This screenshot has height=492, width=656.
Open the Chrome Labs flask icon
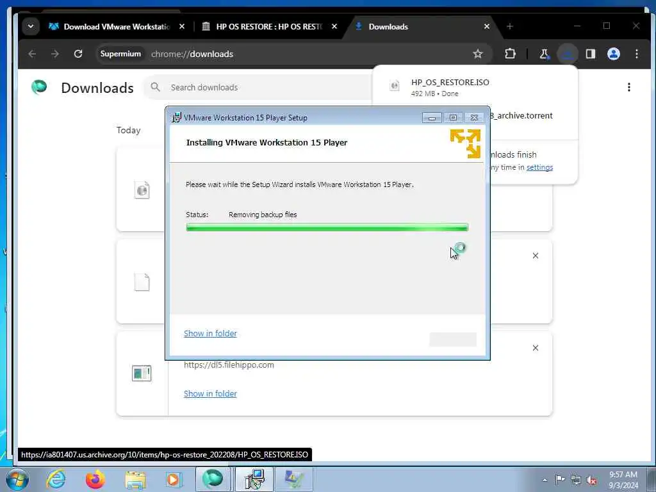tap(544, 54)
